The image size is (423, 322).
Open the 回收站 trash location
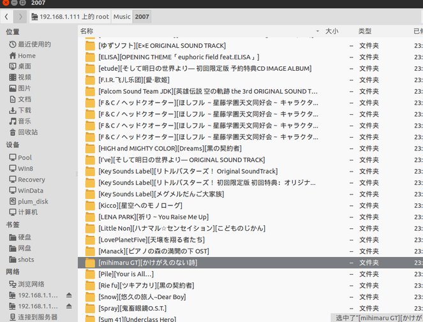click(27, 132)
